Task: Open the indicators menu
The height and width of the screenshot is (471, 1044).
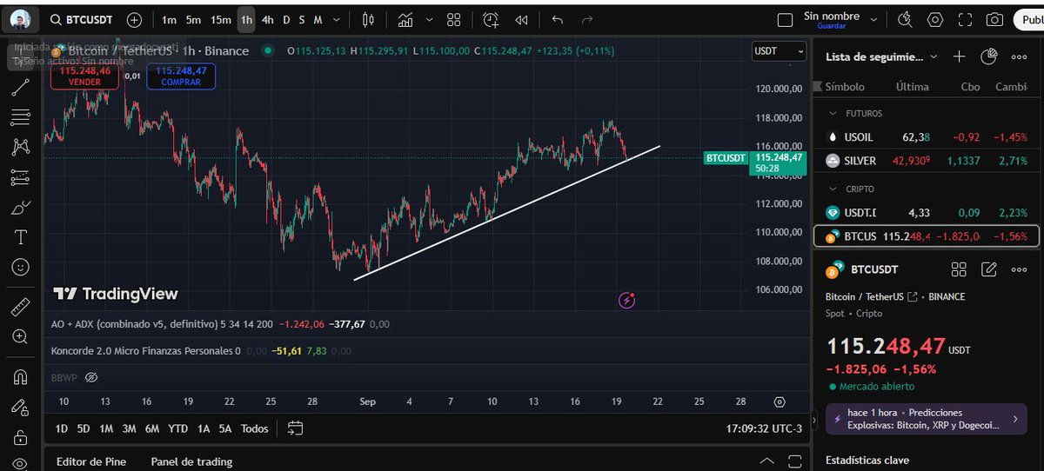Action: tap(405, 19)
